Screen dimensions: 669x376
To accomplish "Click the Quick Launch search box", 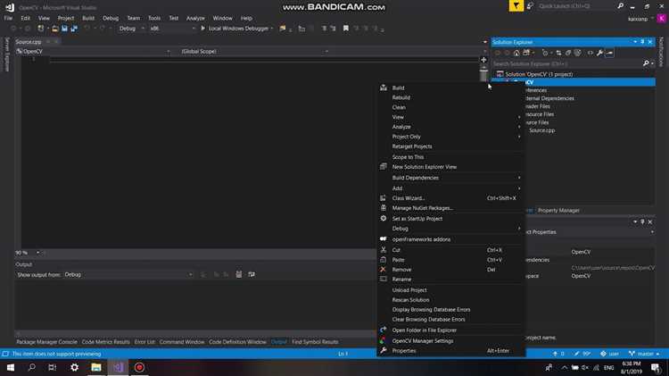I will point(574,6).
